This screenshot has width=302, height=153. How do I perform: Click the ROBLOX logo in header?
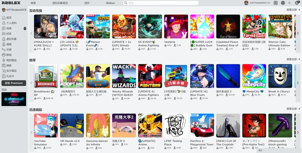pyautogui.click(x=11, y=3)
